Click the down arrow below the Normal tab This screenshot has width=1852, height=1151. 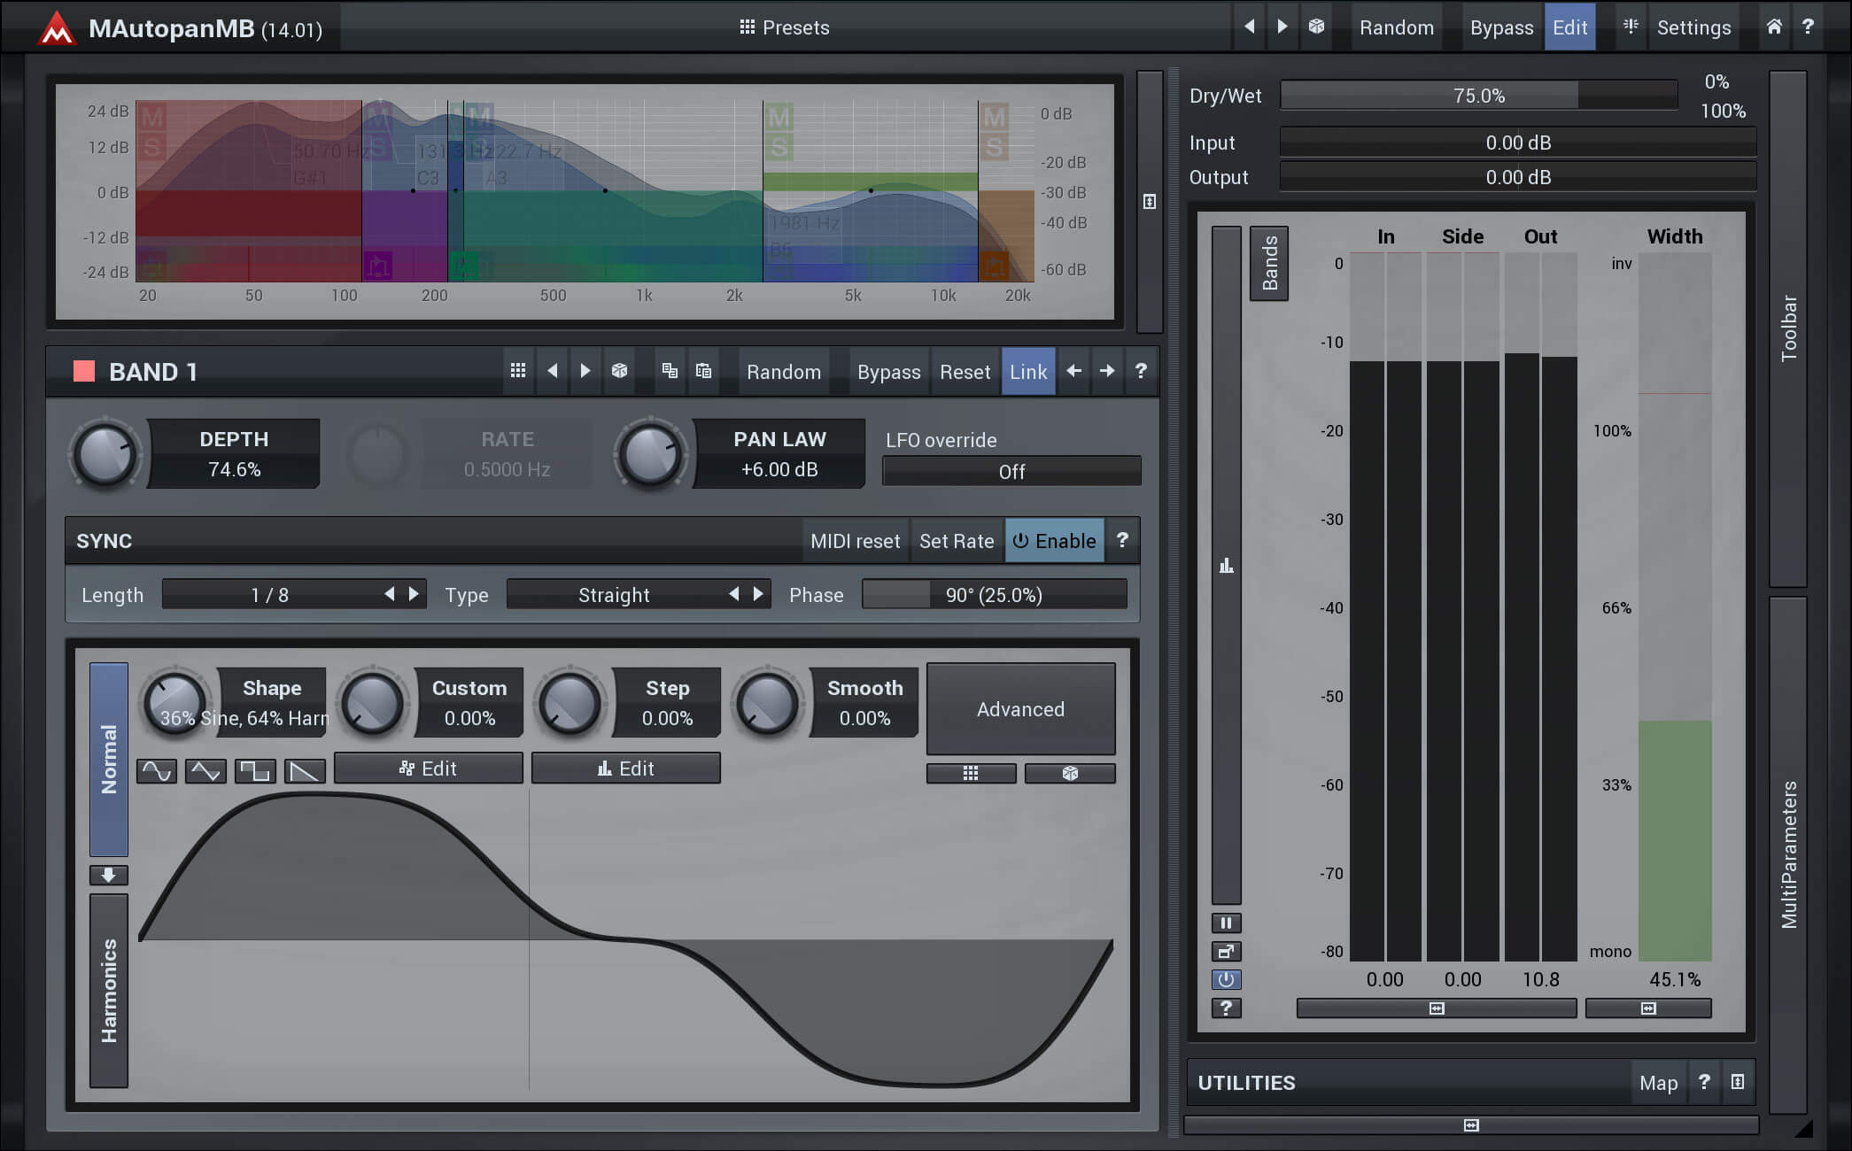tap(109, 875)
